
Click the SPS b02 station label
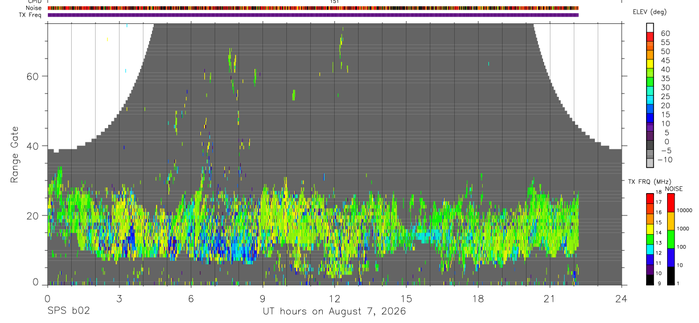pos(68,312)
